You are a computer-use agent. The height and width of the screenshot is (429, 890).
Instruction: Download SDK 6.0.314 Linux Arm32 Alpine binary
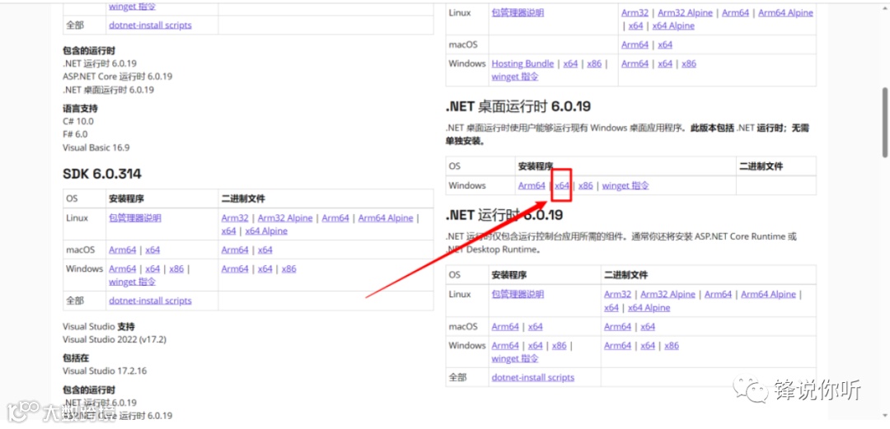click(285, 218)
